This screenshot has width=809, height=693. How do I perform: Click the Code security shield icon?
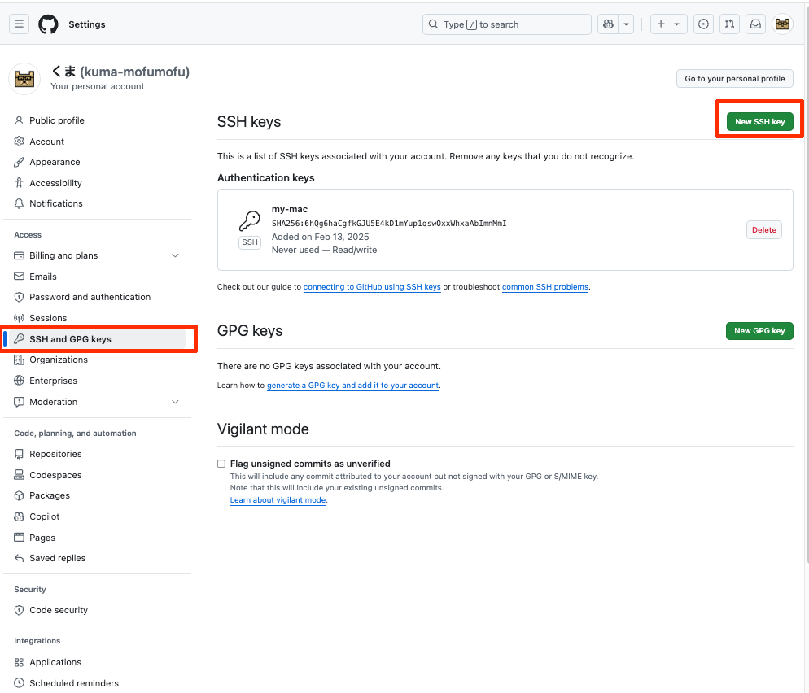tap(19, 611)
